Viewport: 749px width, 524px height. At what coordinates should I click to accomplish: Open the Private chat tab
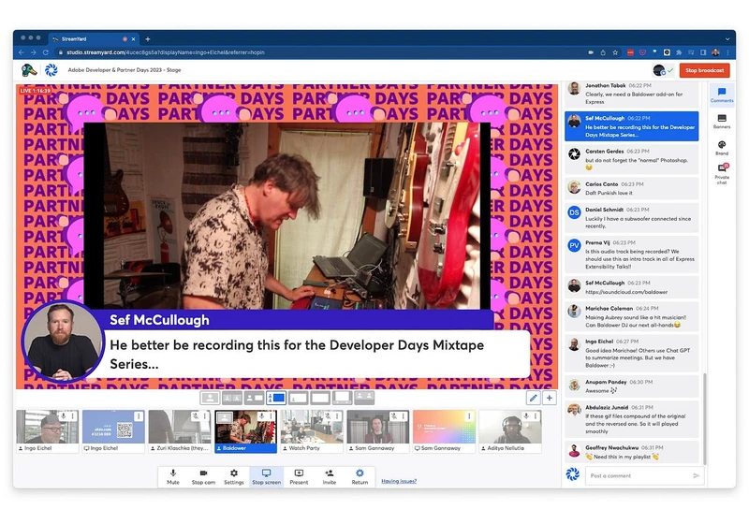[x=721, y=174]
